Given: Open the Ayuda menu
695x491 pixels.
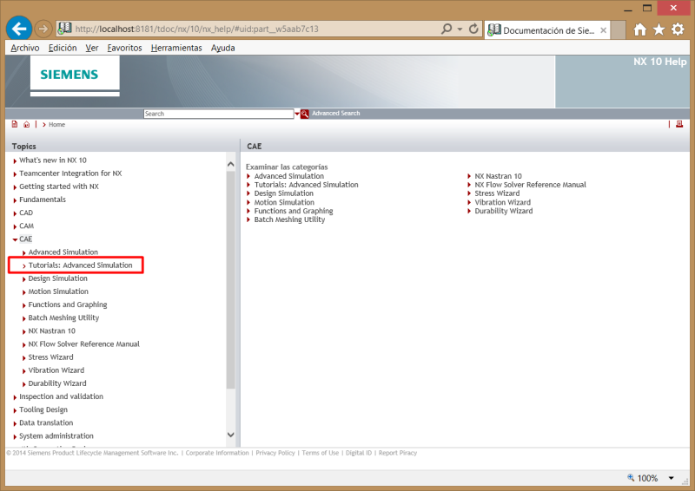Looking at the screenshot, I should [223, 48].
